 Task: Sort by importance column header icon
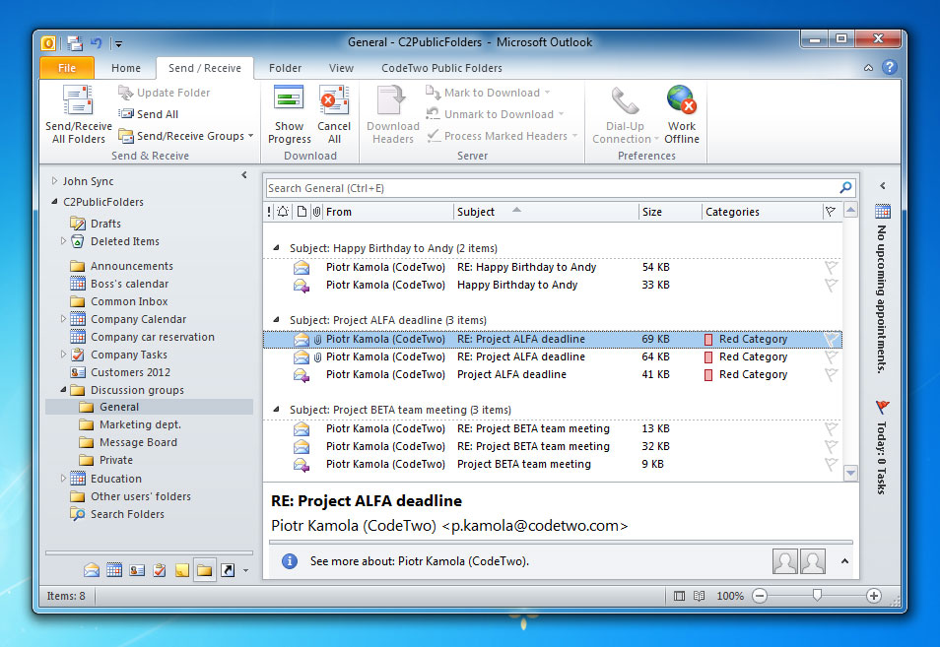[x=269, y=212]
